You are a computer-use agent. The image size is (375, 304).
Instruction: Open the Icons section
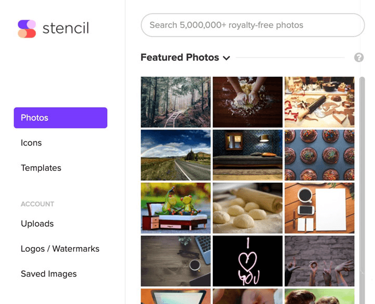pos(31,143)
